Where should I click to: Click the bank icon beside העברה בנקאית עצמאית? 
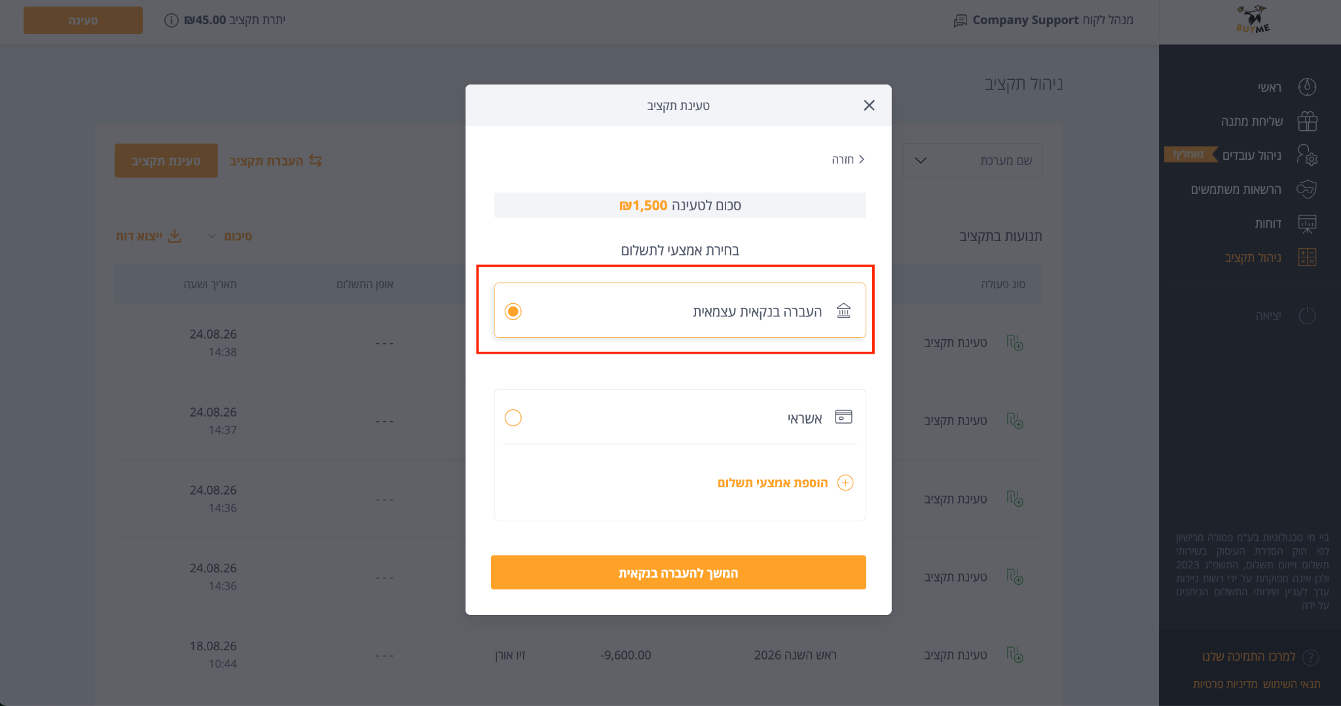(x=844, y=311)
